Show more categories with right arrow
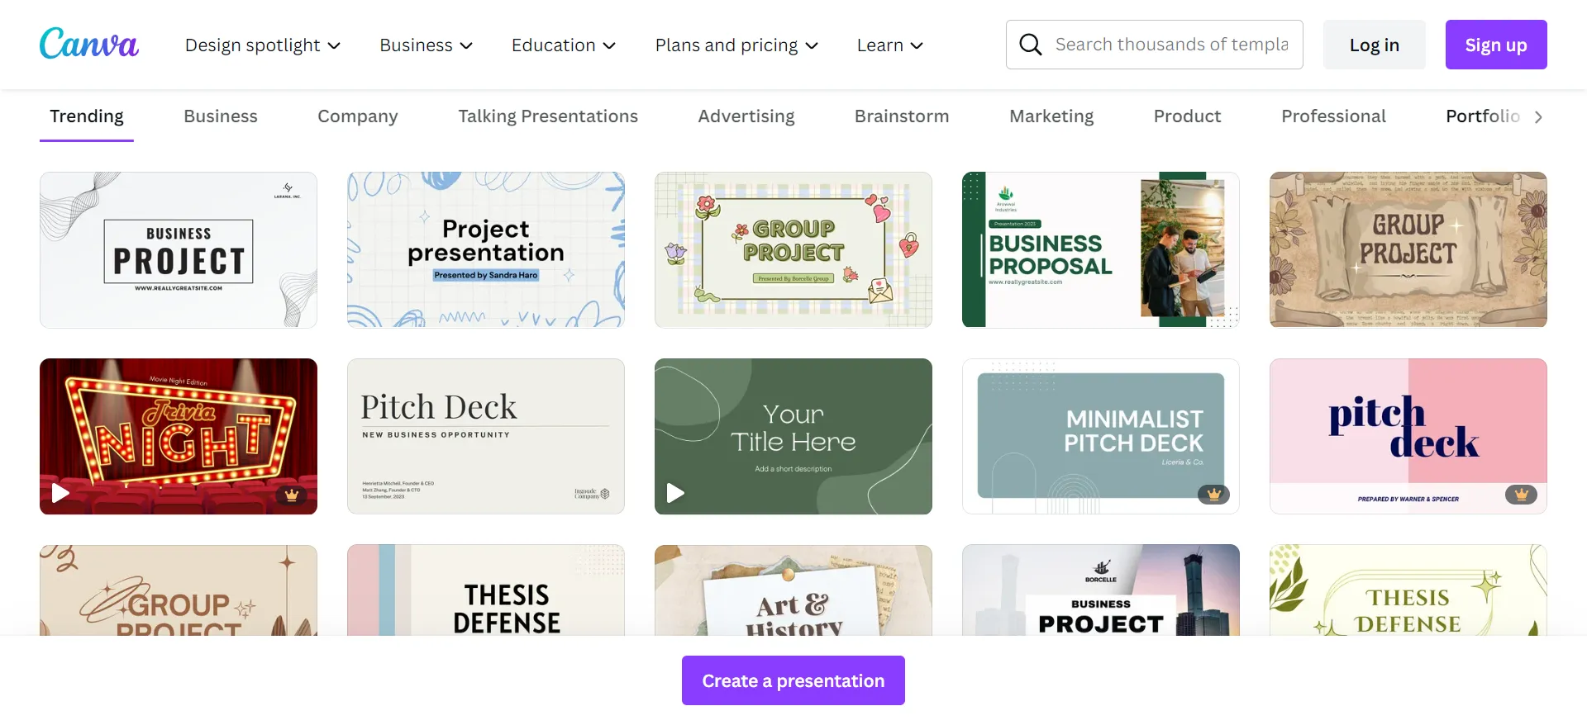 [x=1538, y=117]
